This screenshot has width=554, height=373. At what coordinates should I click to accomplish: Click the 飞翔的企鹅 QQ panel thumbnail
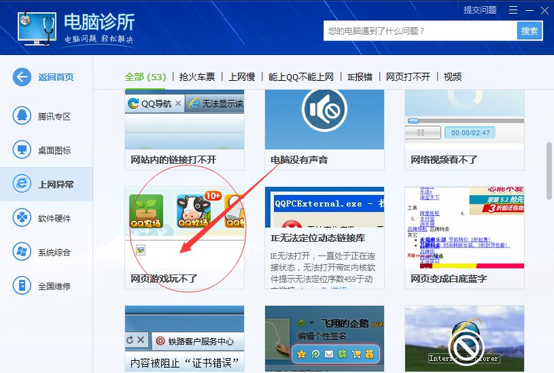pos(324,338)
